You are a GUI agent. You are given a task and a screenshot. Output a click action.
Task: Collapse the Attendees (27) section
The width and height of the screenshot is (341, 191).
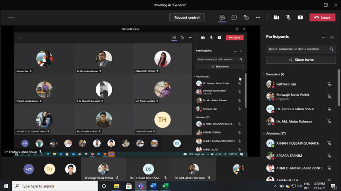click(264, 134)
